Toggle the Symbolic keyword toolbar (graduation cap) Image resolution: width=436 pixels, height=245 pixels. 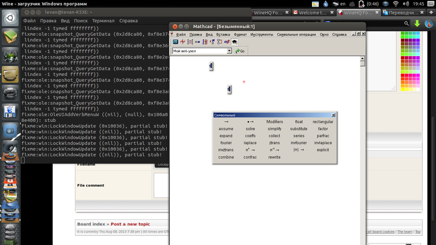tap(234, 42)
